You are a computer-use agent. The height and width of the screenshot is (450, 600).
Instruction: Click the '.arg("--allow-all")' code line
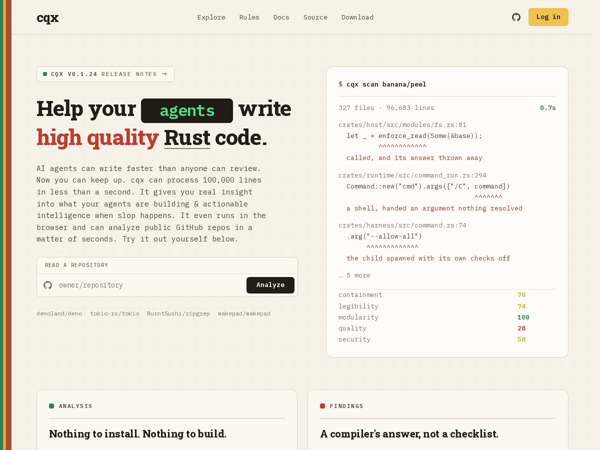(384, 236)
